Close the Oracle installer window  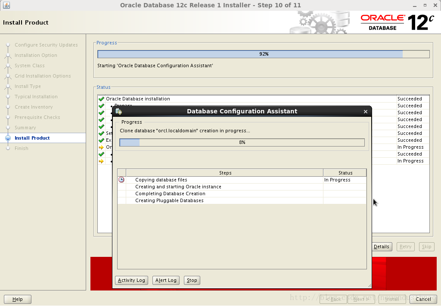435,5
